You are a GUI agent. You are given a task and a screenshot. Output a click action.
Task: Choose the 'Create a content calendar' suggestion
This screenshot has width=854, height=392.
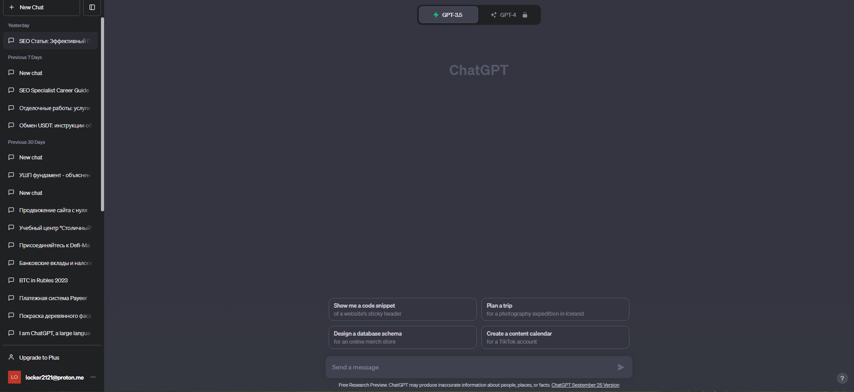point(555,337)
